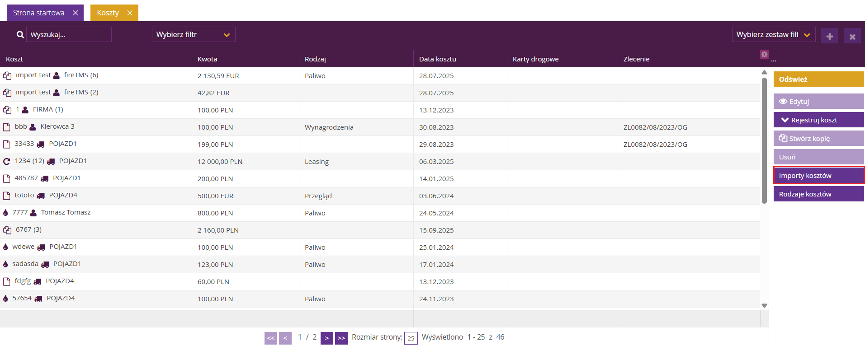
Task: Click the Wynagrodzenia cost type cell
Action: coord(329,127)
